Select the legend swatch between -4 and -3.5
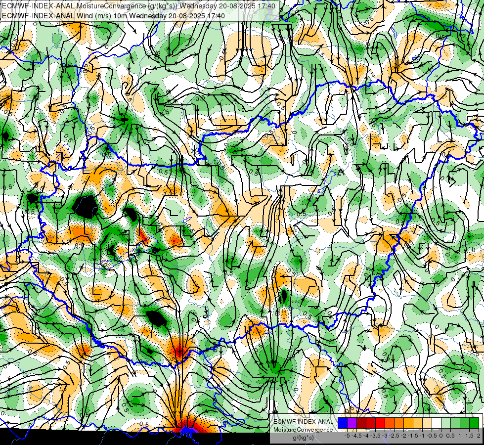The image size is (484, 445). coord(371,423)
